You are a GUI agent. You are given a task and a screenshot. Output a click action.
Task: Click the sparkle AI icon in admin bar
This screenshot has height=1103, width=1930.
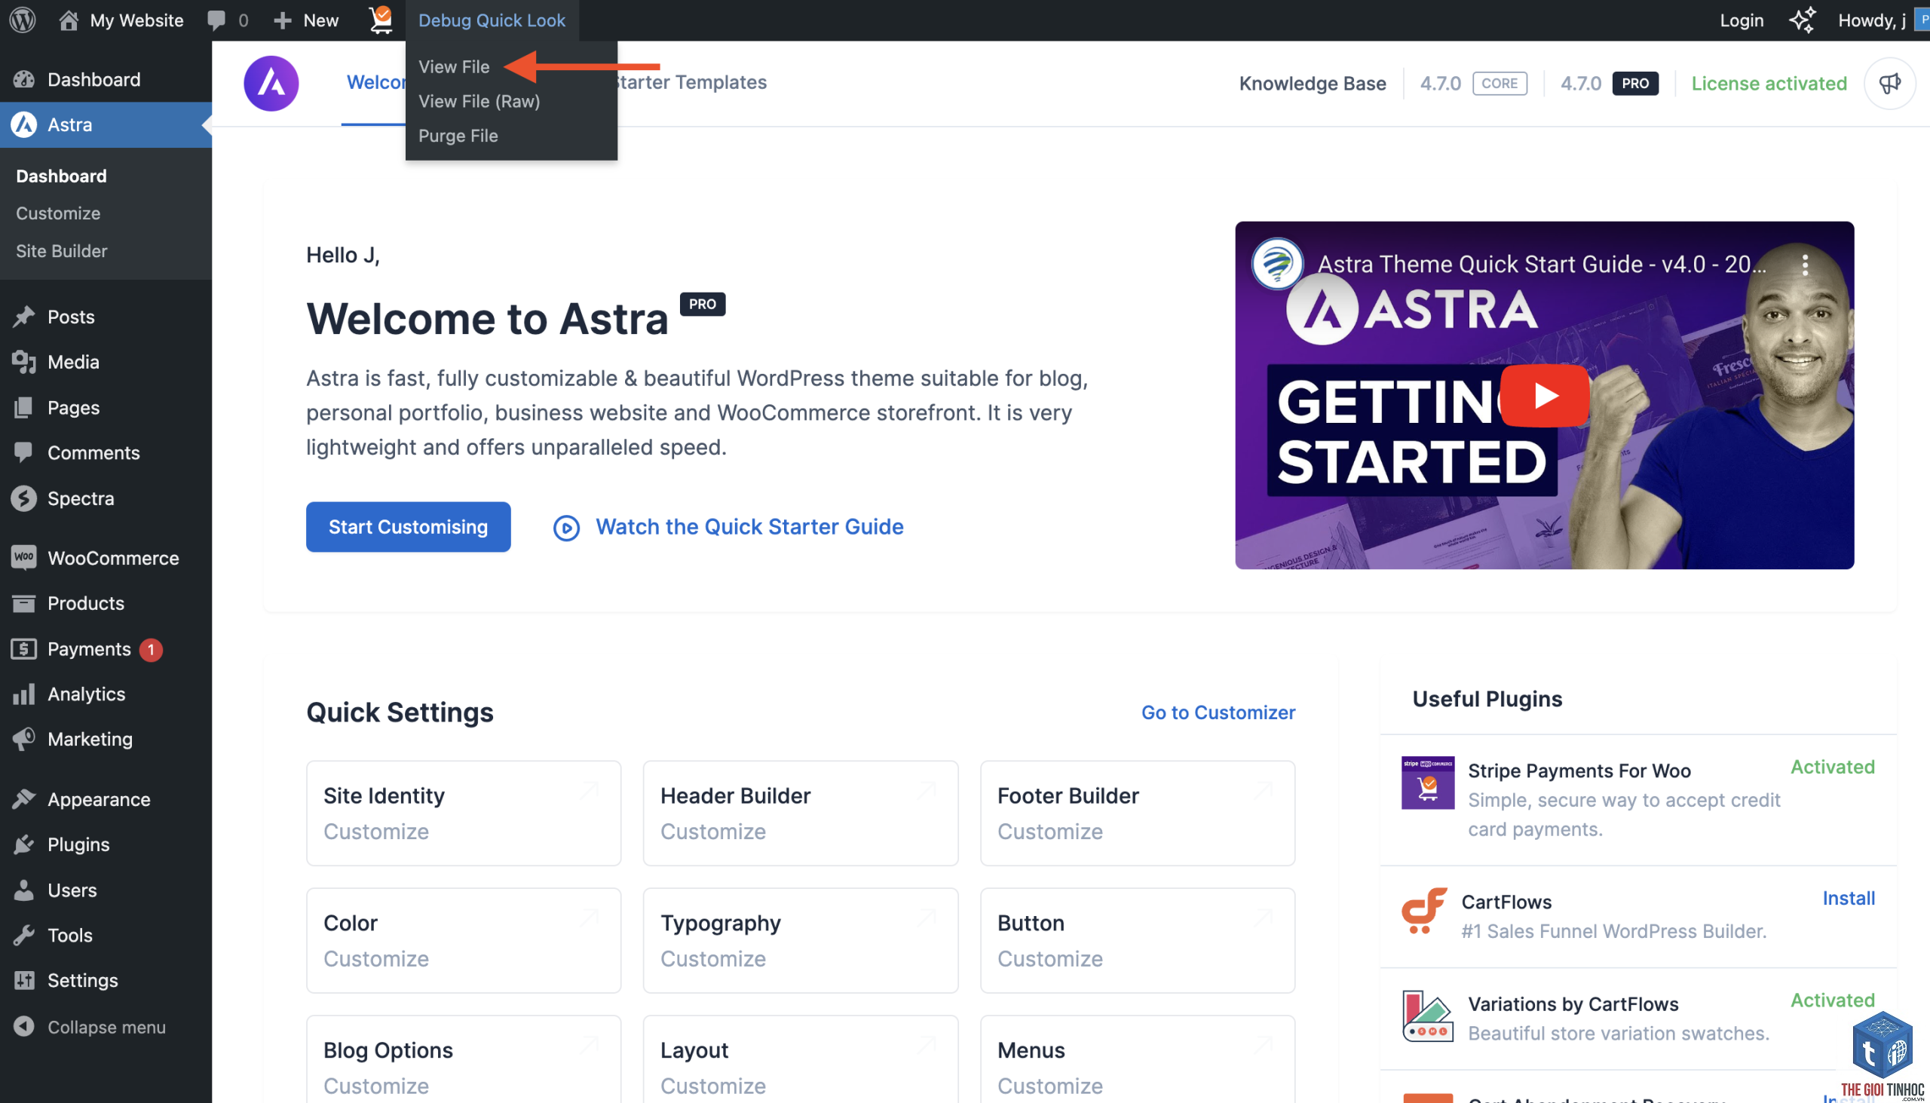tap(1801, 20)
